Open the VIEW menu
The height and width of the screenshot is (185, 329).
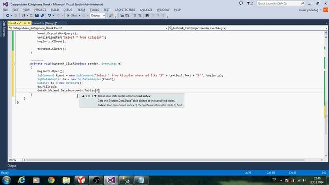(x=26, y=10)
